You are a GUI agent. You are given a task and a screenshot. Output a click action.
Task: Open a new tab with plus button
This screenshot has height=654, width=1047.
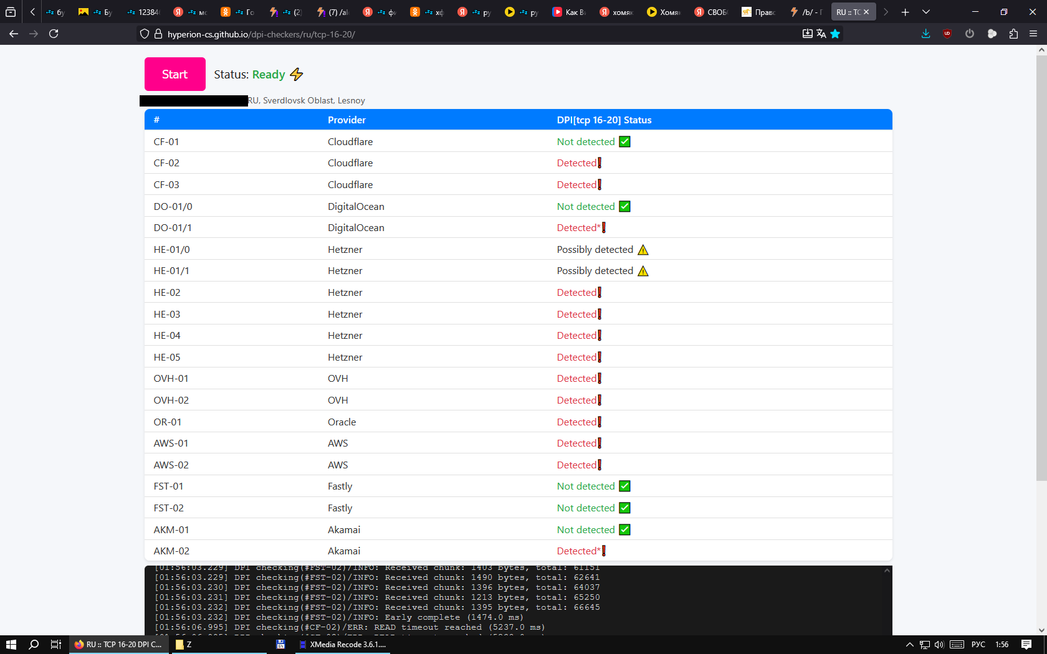click(x=905, y=12)
